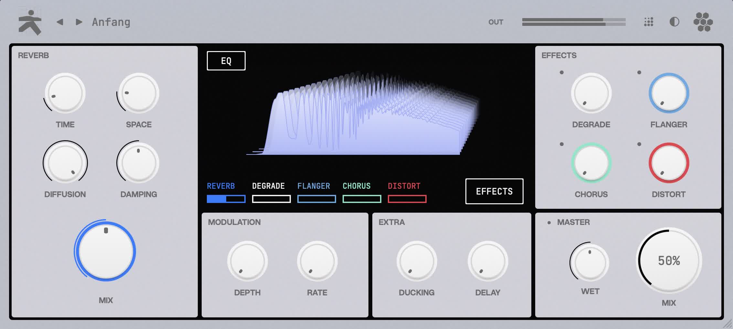Image resolution: width=733 pixels, height=329 pixels.
Task: Click the running figure logo icon
Action: click(30, 22)
